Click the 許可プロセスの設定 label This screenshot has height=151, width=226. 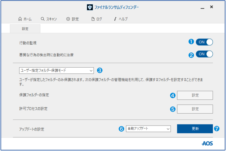(x=33, y=108)
